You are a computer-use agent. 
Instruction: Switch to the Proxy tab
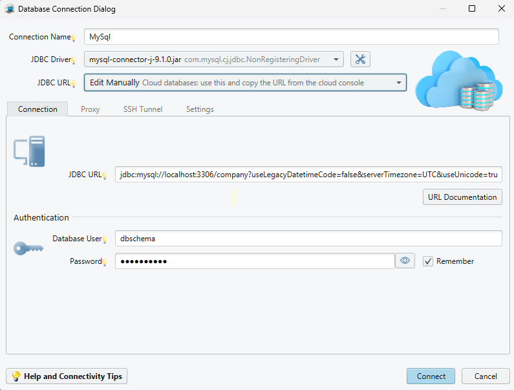click(90, 109)
